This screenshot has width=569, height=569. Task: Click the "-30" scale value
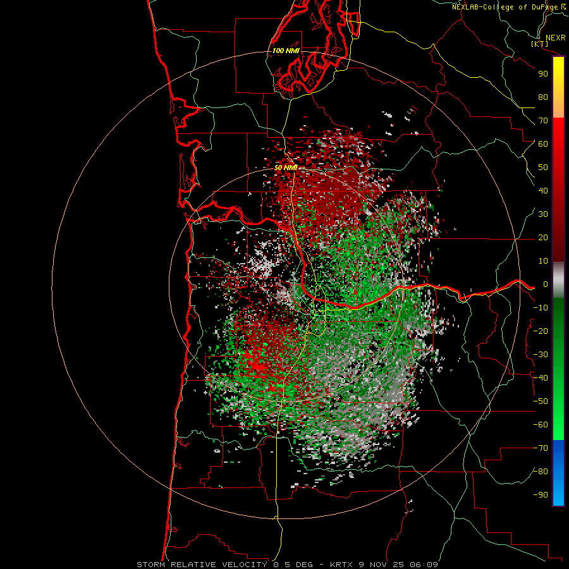pyautogui.click(x=541, y=355)
